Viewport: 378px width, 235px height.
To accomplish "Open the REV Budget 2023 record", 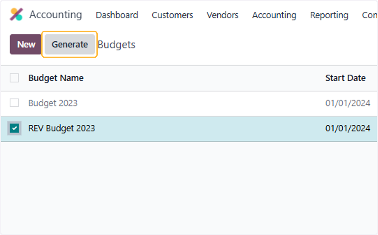I will (x=62, y=128).
